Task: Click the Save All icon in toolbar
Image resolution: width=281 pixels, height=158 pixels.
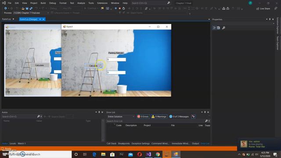Action: [x=31, y=8]
